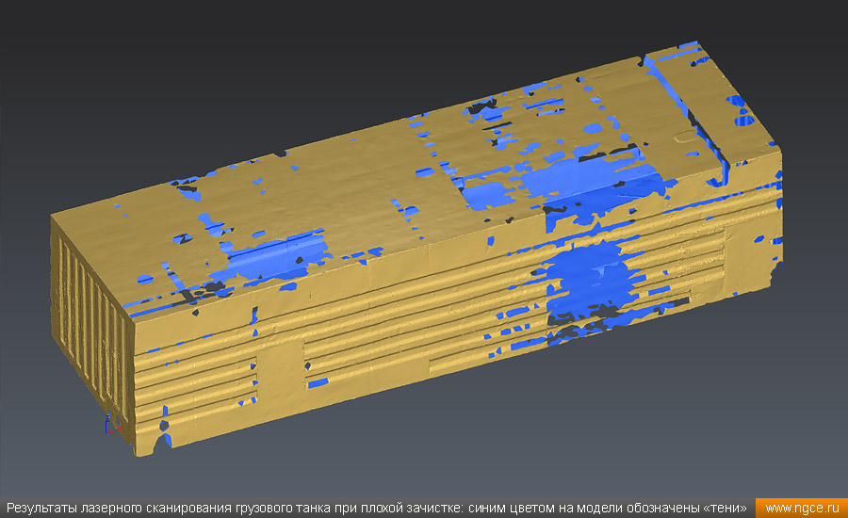Click the Russian caption text about laser scanning
The height and width of the screenshot is (518, 848).
coord(377,509)
